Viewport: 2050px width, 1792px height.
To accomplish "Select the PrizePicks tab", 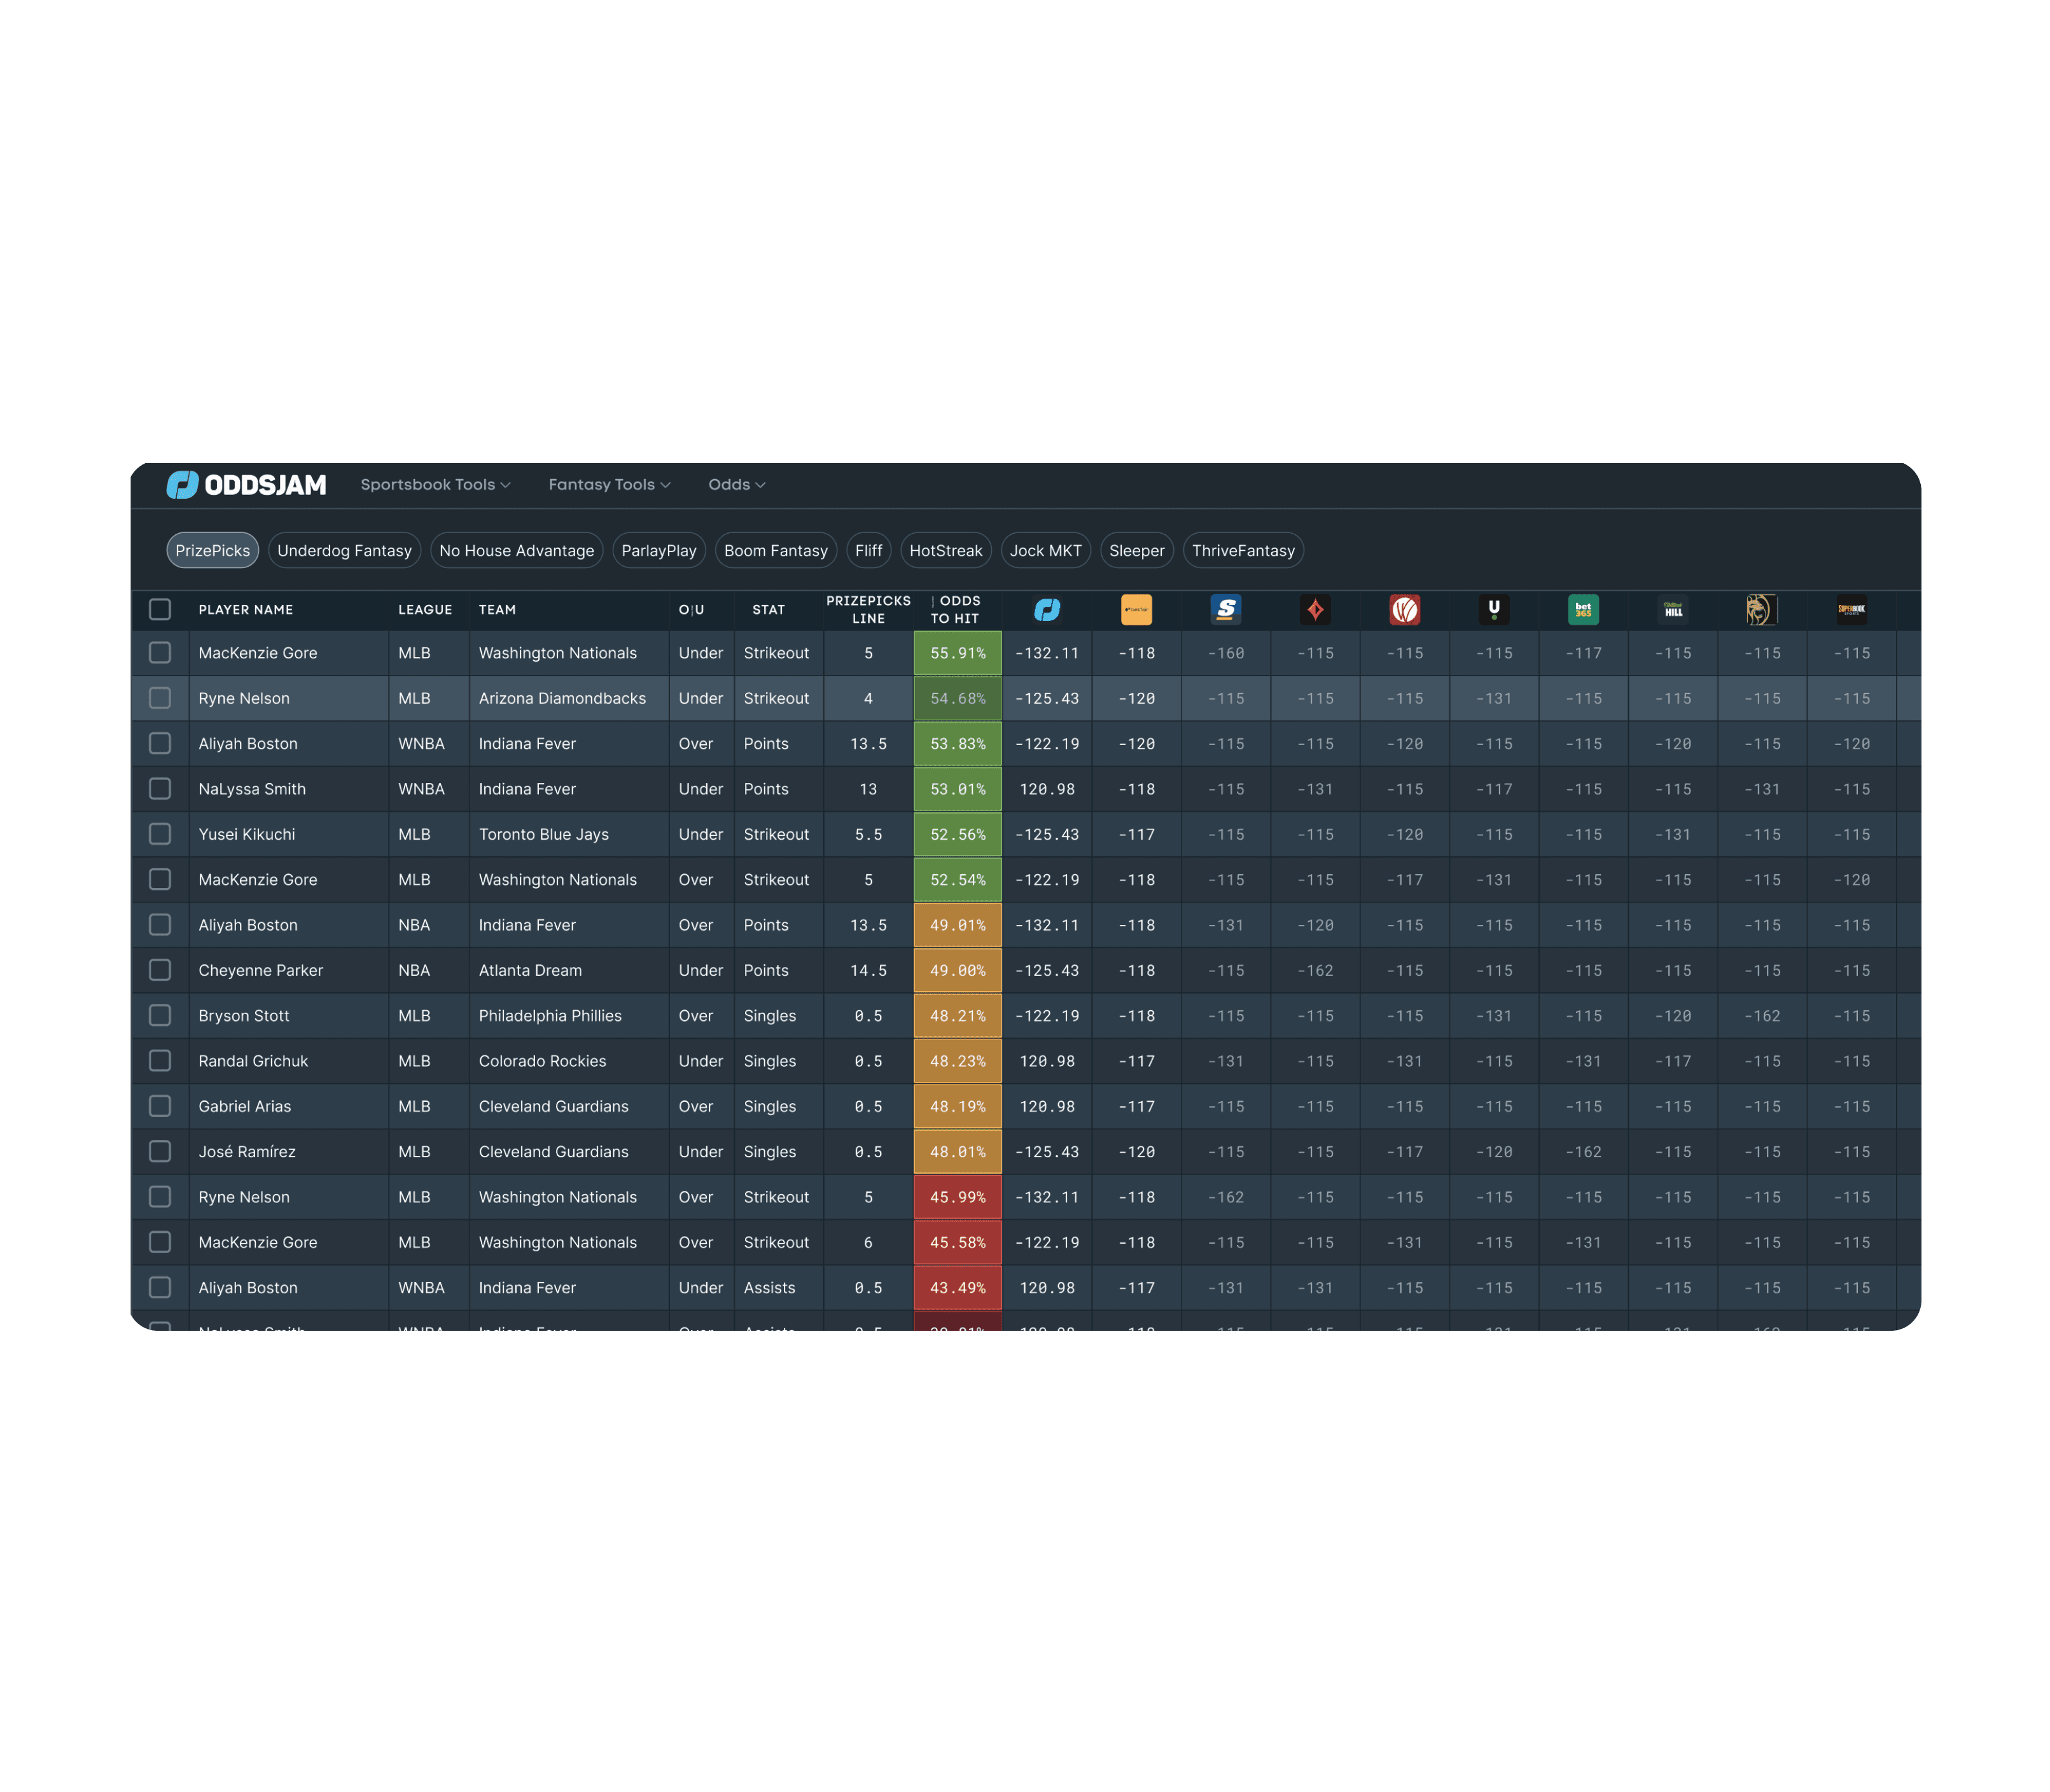I will coord(213,551).
